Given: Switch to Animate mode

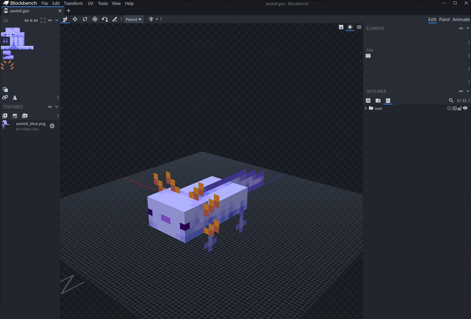Looking at the screenshot, I should click(x=461, y=19).
